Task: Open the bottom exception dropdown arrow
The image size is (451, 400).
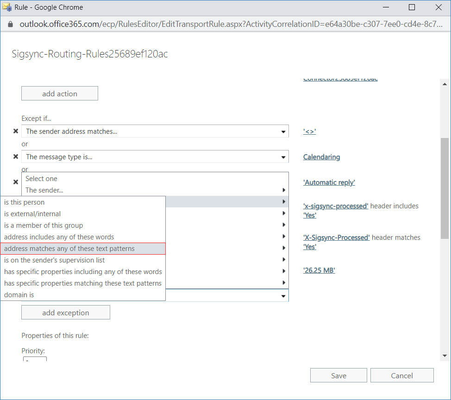Action: click(283, 296)
